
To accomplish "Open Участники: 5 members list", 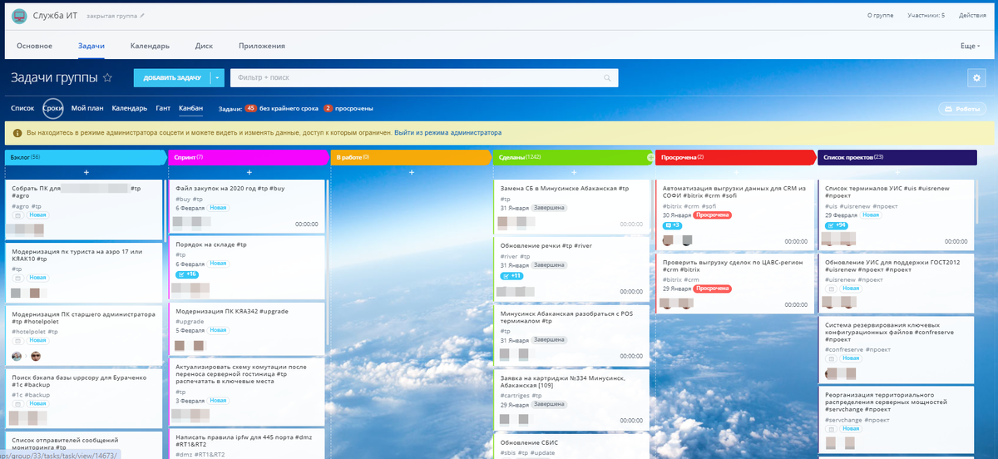I will click(926, 15).
